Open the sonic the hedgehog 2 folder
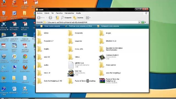 pos(110,73)
